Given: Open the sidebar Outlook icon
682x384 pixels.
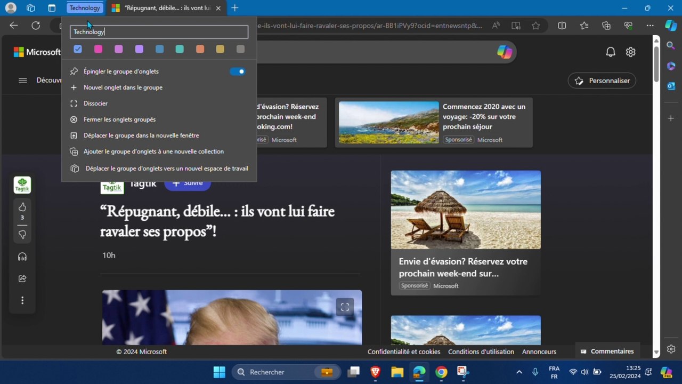Looking at the screenshot, I should pos(671,86).
